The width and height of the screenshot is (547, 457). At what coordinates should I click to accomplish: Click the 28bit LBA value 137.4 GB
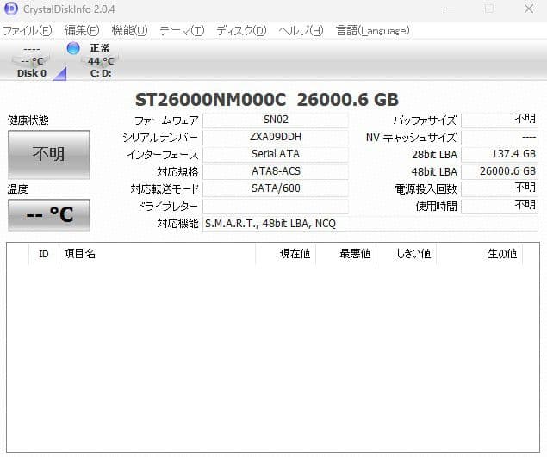tap(500, 154)
